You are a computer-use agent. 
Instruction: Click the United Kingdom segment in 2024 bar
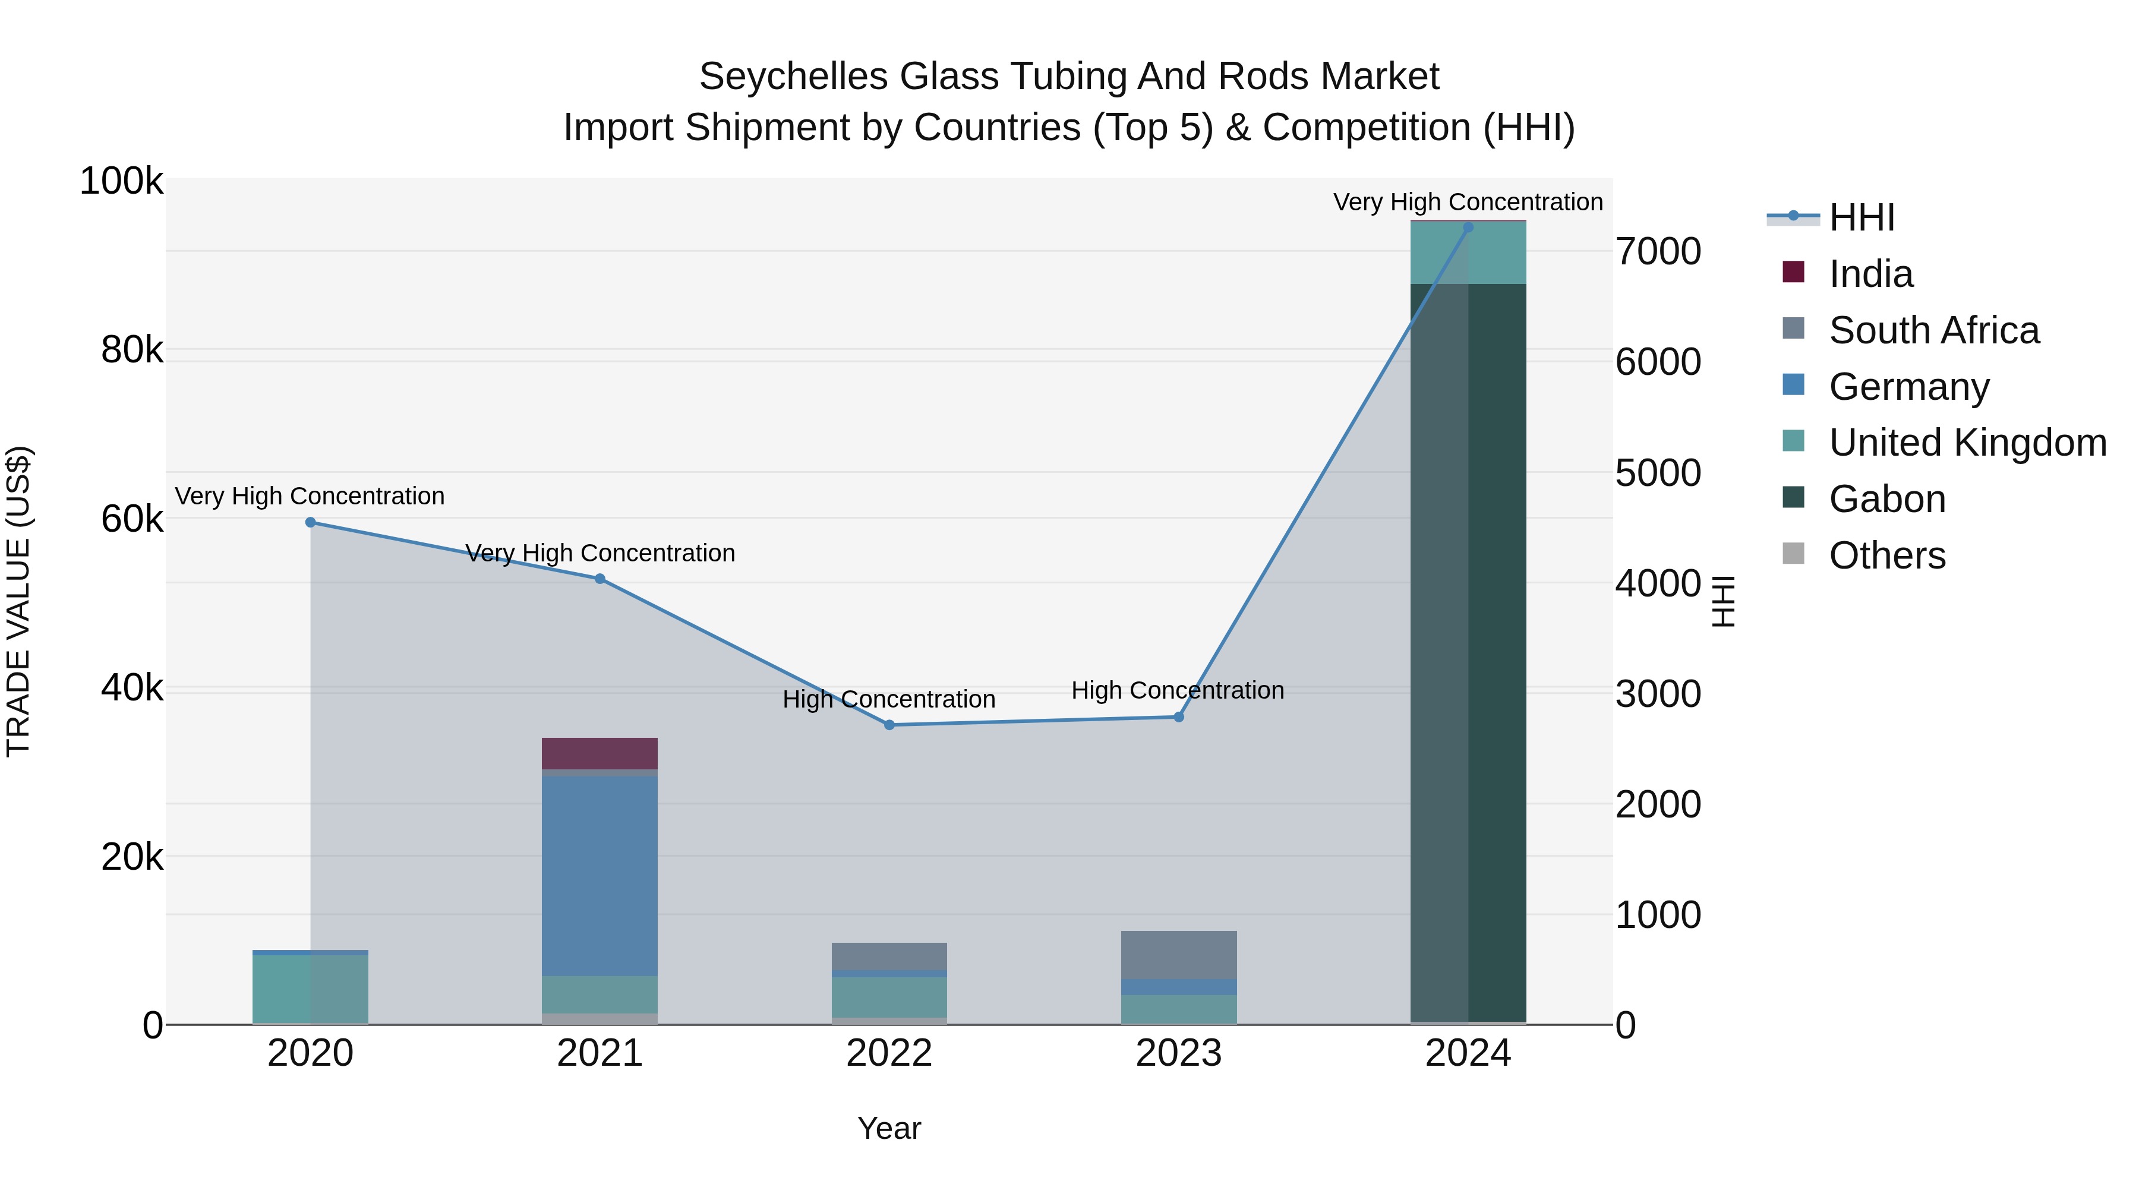point(1468,253)
